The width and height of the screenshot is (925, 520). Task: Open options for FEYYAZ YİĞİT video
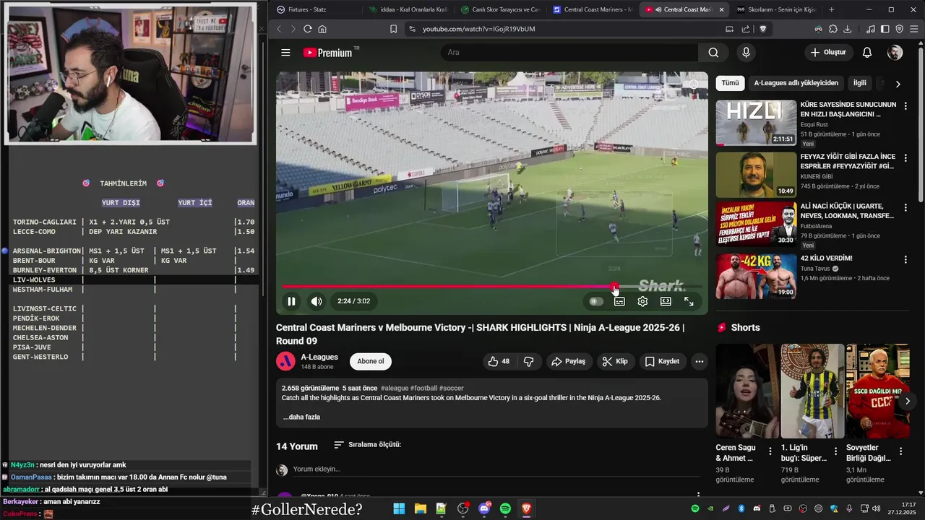(905, 157)
